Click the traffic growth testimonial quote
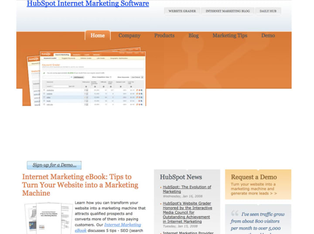 coord(258,223)
